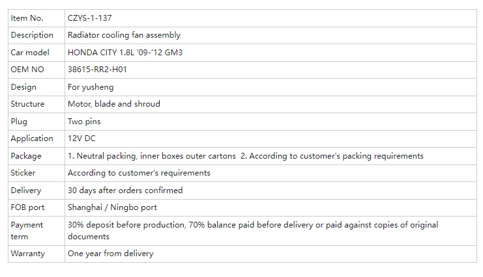The image size is (483, 277).
Task: Click the 'Payment term' row label
Action: tap(27, 230)
